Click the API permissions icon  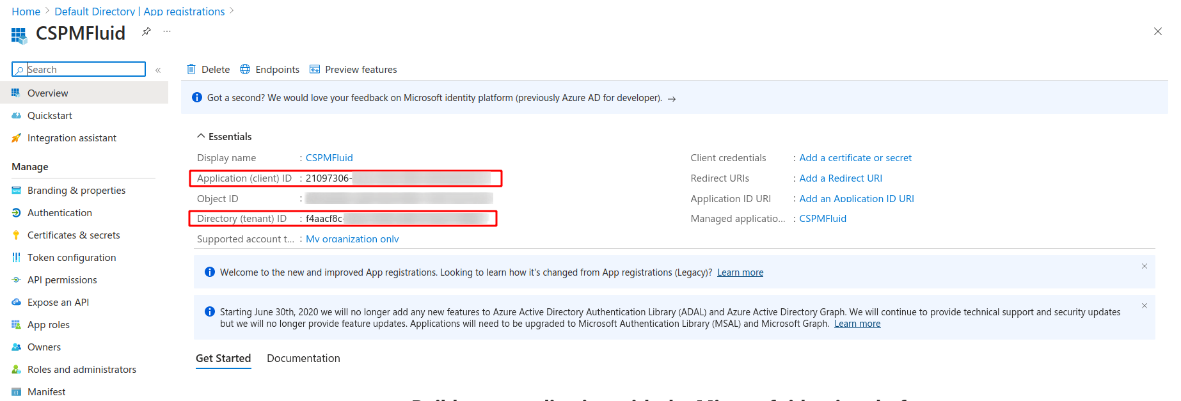[16, 279]
